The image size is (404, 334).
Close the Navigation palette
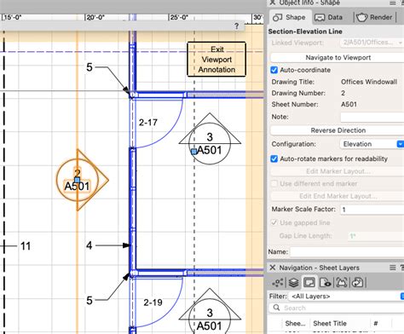(273, 268)
